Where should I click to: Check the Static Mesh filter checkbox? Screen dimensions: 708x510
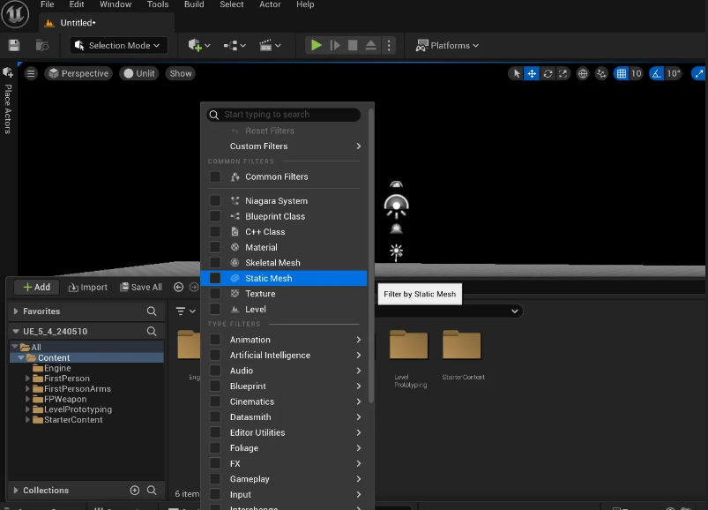[215, 278]
